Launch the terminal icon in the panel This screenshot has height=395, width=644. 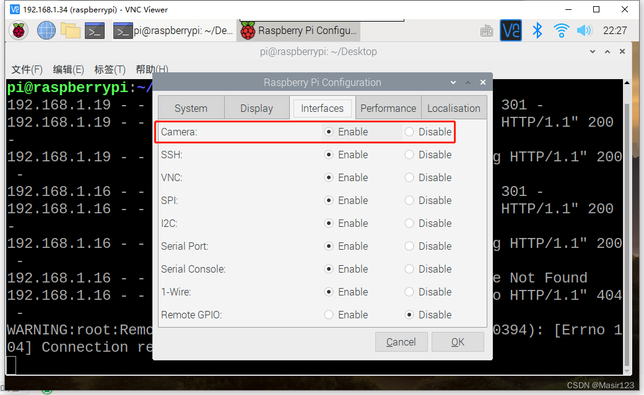[x=95, y=31]
